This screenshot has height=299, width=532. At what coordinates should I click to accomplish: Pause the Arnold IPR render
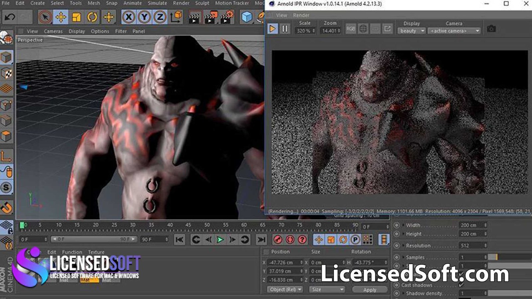tap(285, 29)
